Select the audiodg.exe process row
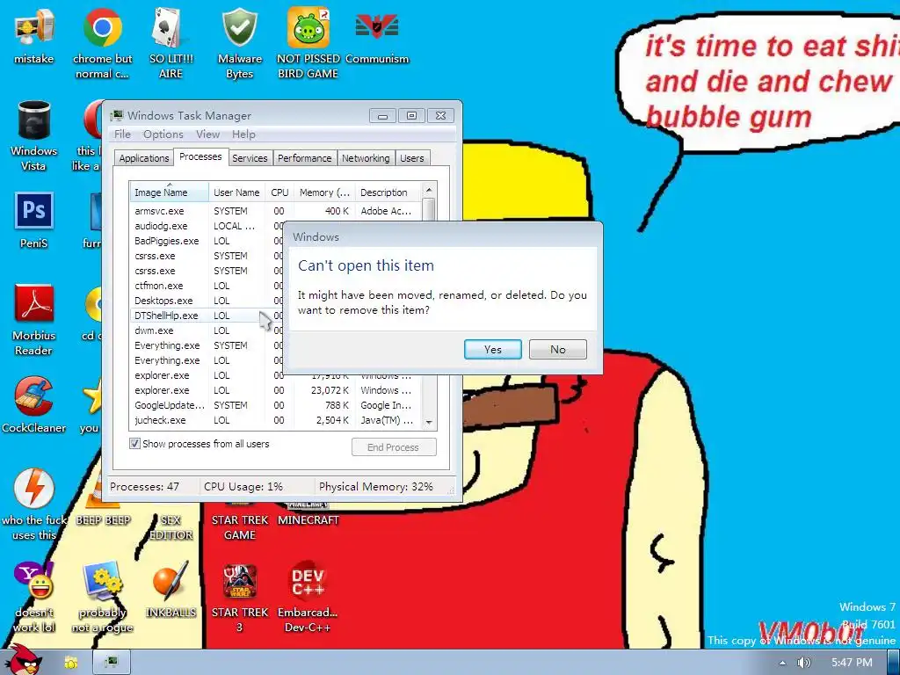 click(x=207, y=226)
